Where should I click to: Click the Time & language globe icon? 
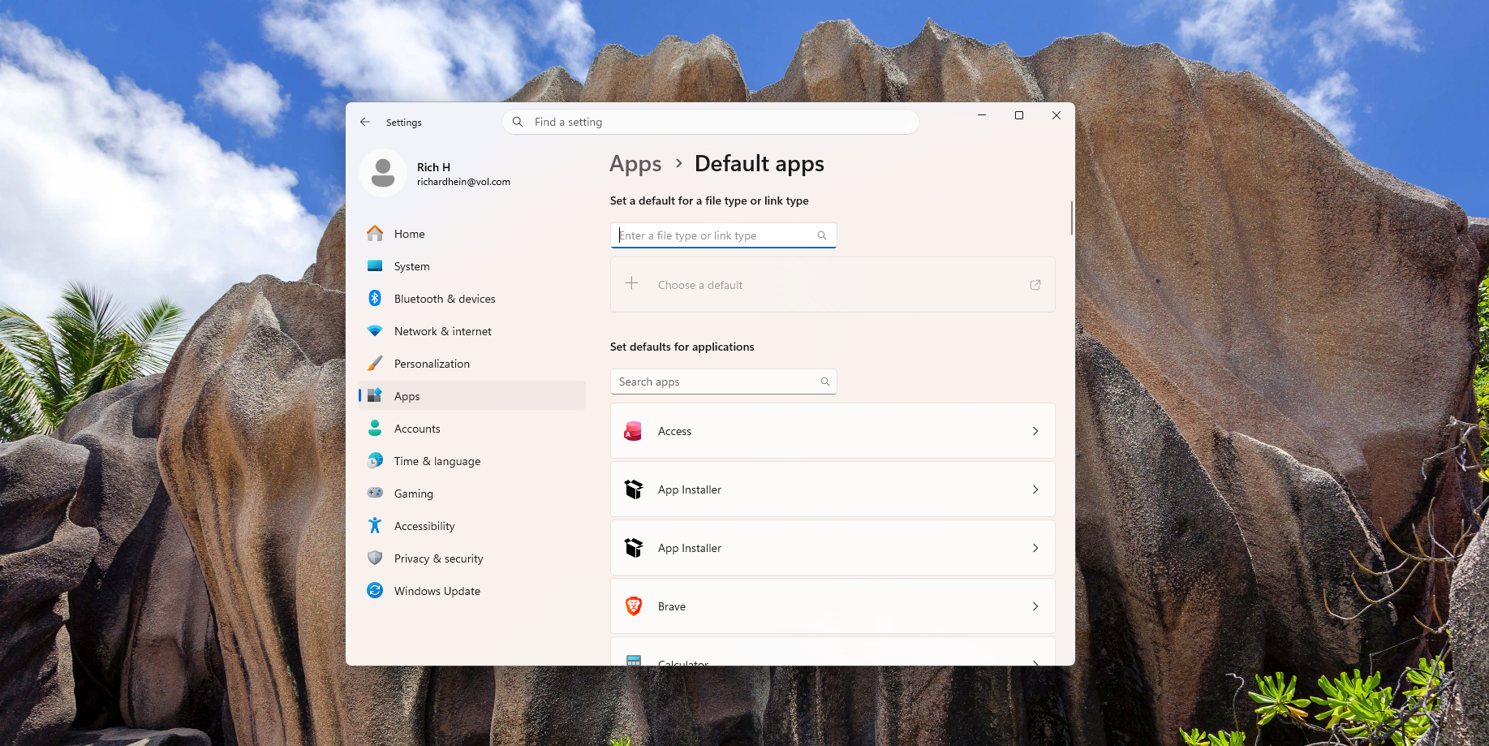point(375,461)
